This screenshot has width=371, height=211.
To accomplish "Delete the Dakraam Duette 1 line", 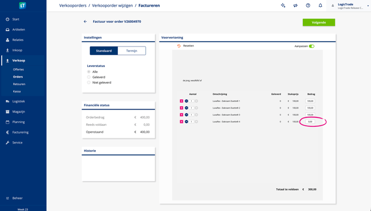I will pos(182,101).
